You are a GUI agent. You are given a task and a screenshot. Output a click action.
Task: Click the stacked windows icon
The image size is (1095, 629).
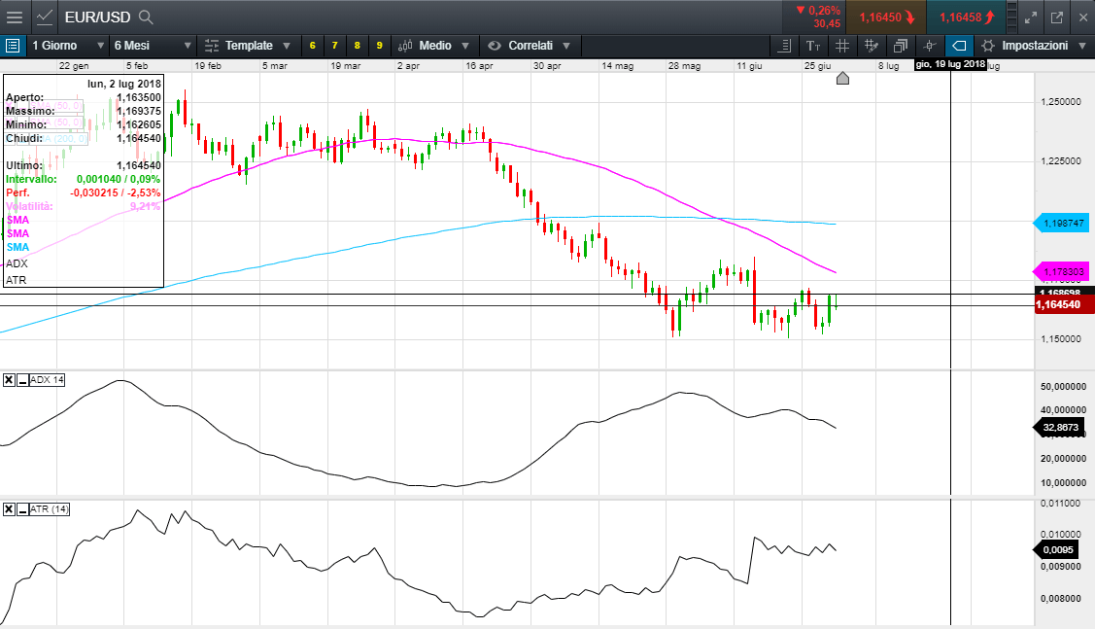coord(901,46)
